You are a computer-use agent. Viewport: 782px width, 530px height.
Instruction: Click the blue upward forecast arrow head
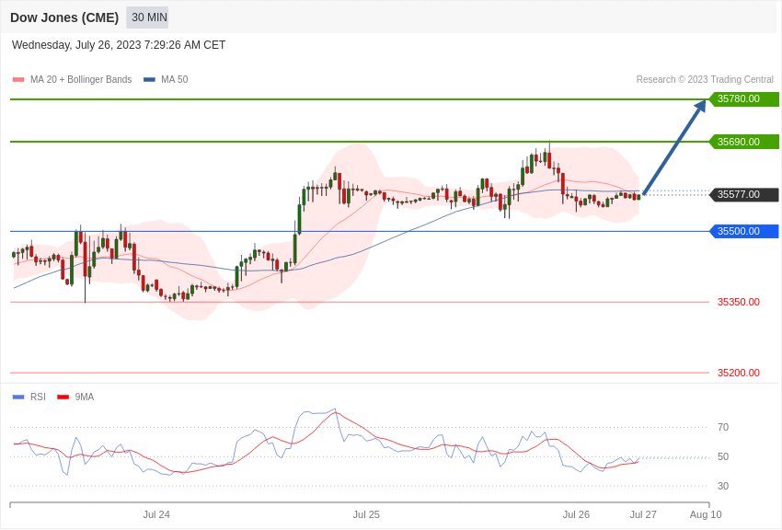pos(701,105)
